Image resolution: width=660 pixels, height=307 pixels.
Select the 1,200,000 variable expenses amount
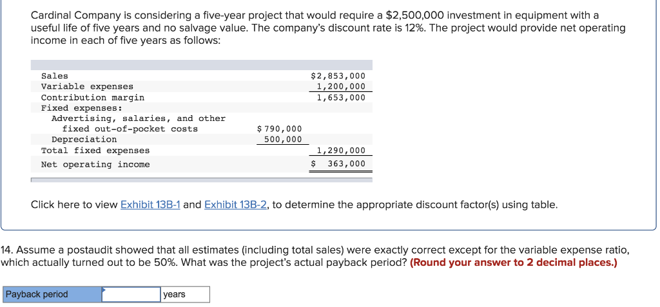(x=340, y=86)
